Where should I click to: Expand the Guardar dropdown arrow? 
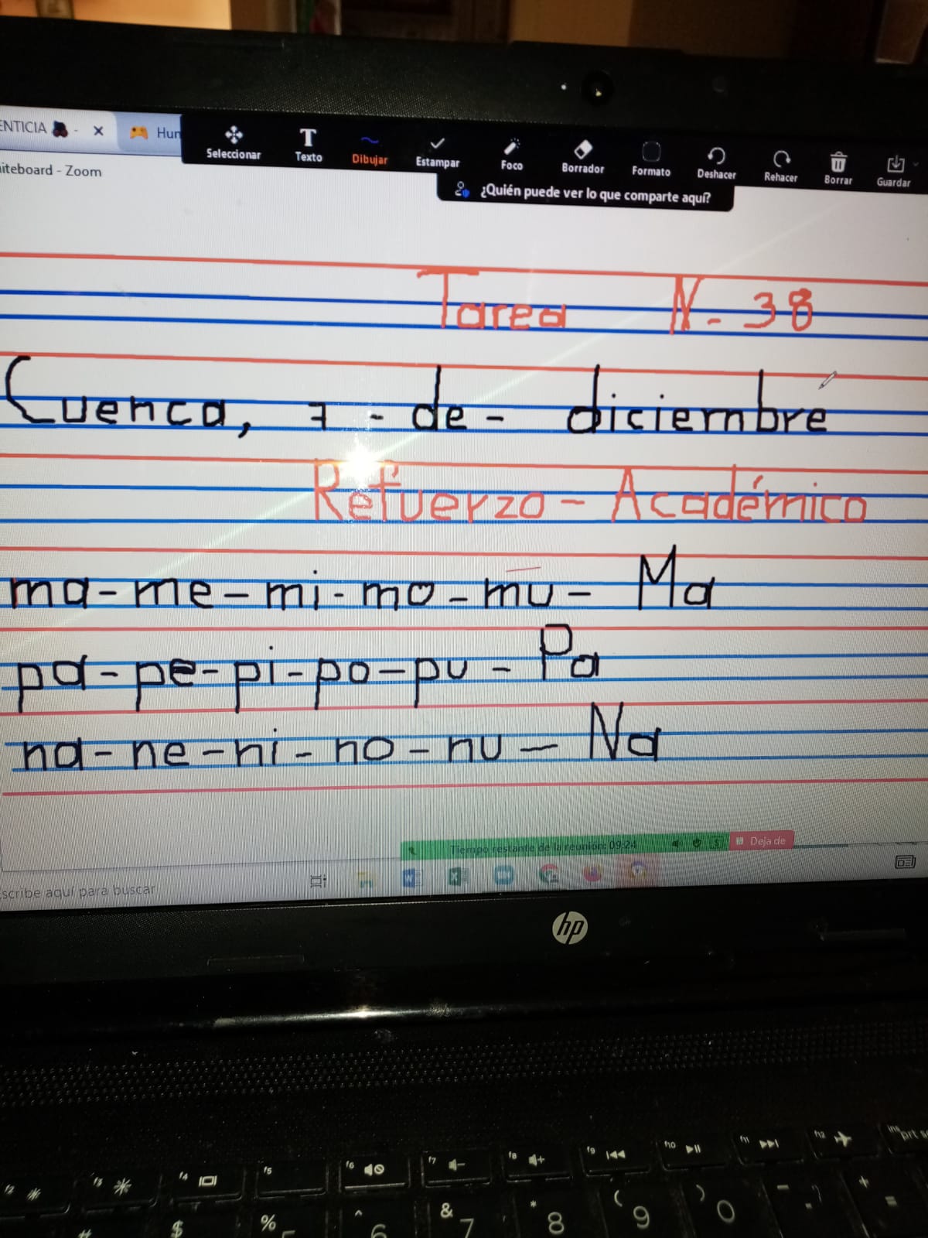click(x=916, y=165)
